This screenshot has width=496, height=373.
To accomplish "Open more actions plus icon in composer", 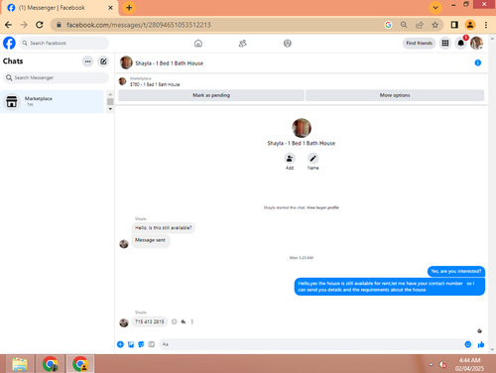I will [120, 344].
